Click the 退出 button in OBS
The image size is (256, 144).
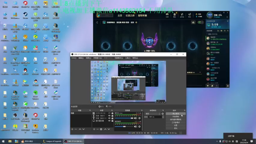tap(176, 128)
